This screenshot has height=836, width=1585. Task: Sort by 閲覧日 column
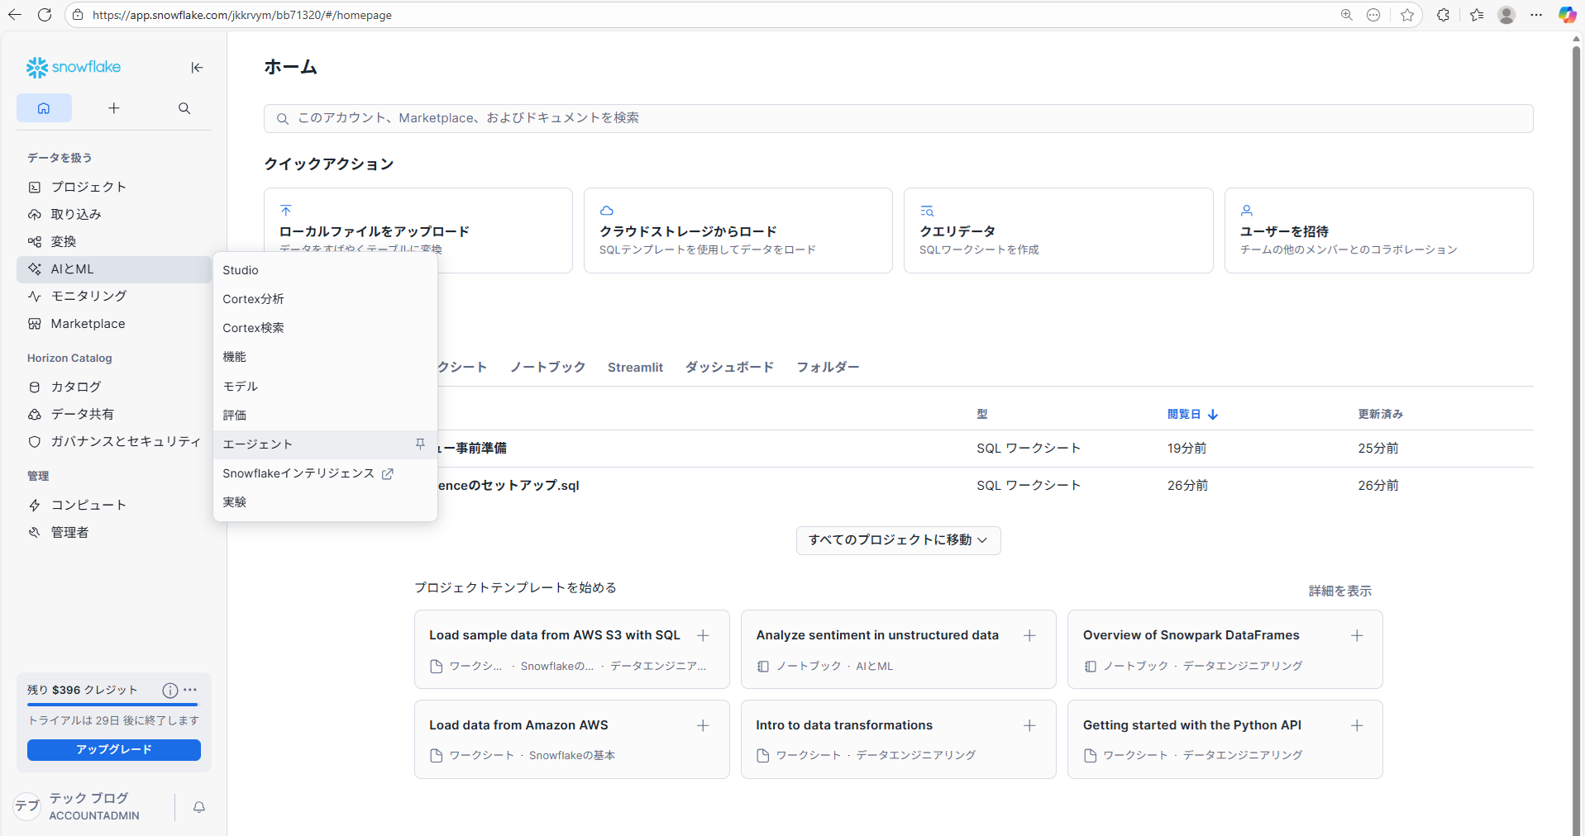(1192, 415)
